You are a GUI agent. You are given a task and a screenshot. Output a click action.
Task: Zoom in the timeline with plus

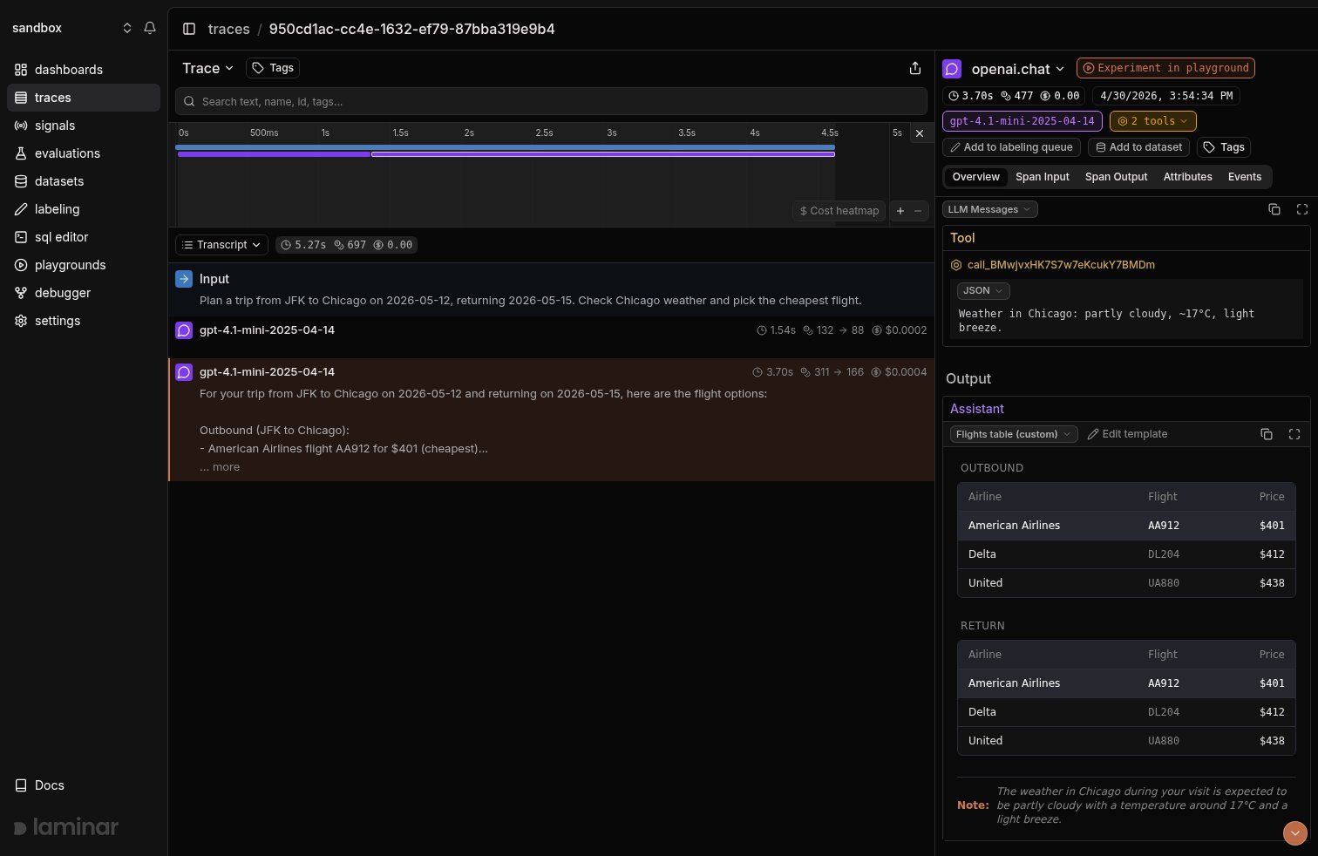[900, 211]
